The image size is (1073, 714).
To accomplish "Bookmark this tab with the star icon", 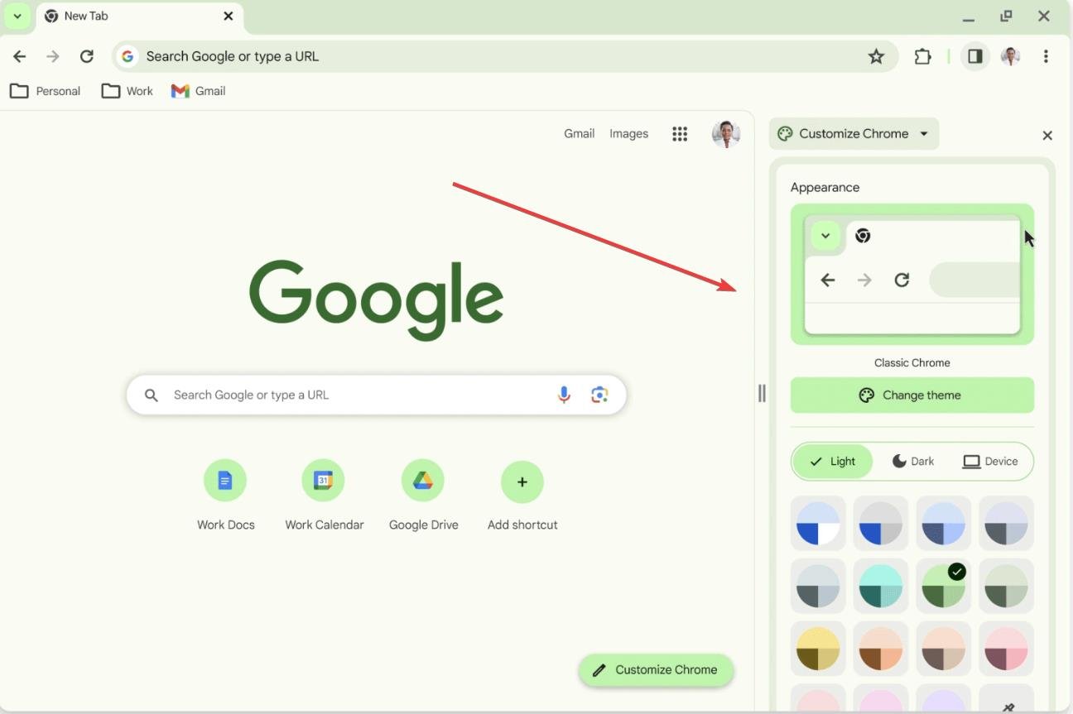I will [x=876, y=56].
